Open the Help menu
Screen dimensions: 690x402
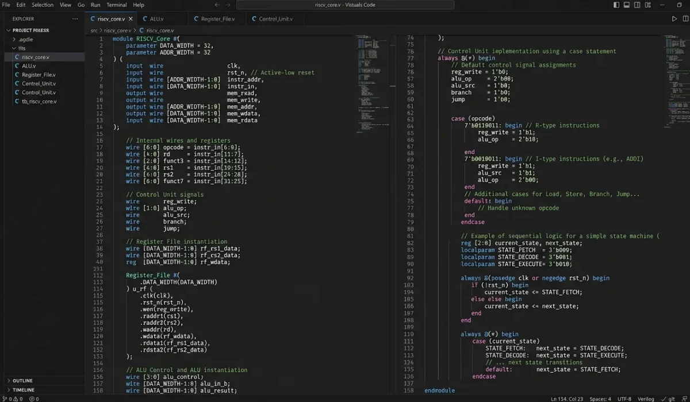point(139,5)
